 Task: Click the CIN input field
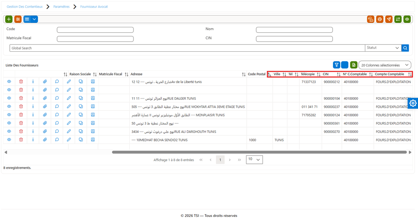pos(294,39)
